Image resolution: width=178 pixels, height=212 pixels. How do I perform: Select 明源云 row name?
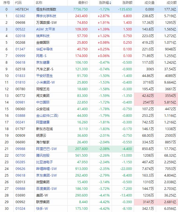click(x=41, y=135)
